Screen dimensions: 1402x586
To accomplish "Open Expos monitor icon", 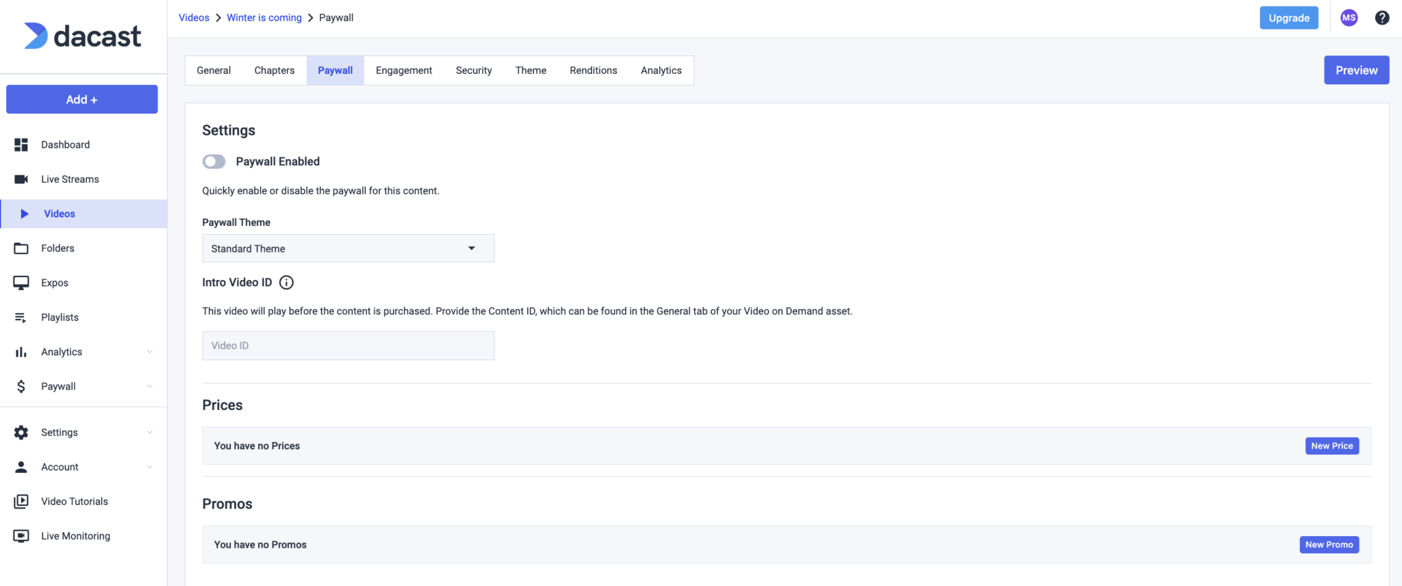I will coord(21,283).
